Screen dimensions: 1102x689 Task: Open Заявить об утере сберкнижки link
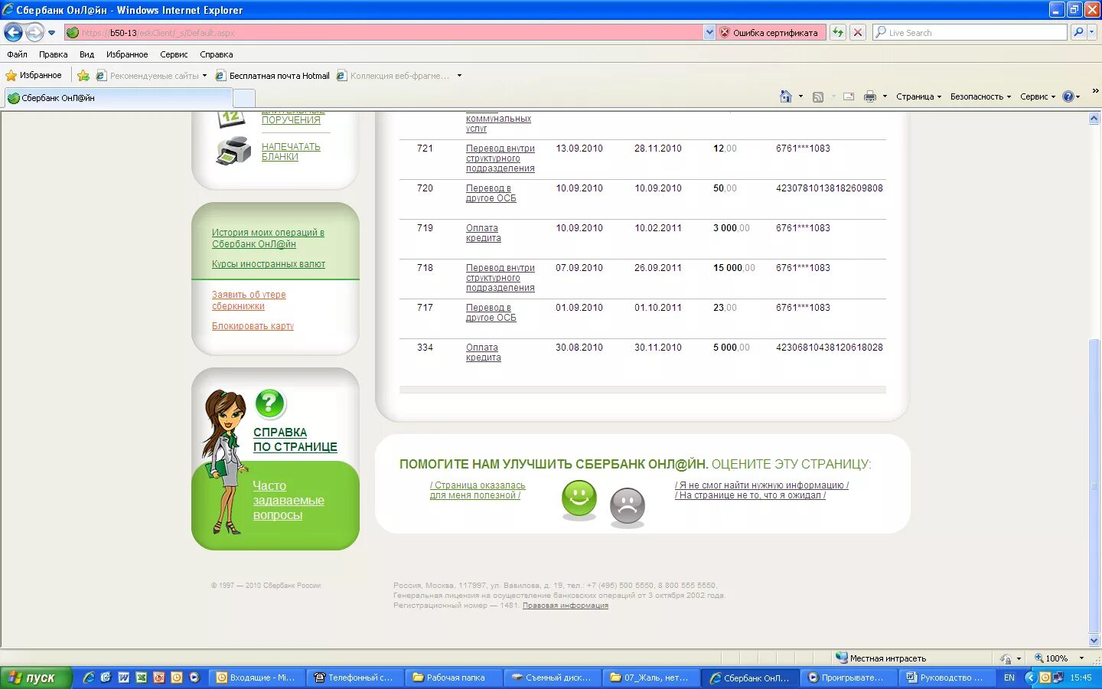[x=249, y=300]
